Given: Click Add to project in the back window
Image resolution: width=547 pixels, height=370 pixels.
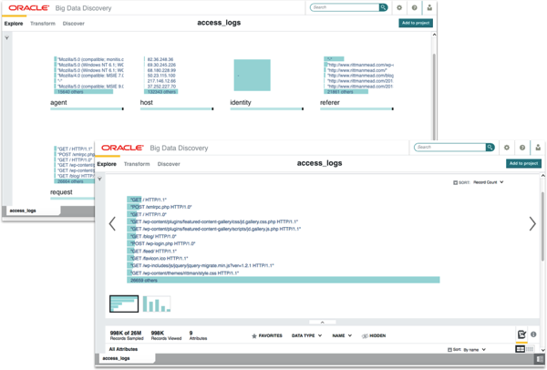Looking at the screenshot, I should tap(416, 23).
